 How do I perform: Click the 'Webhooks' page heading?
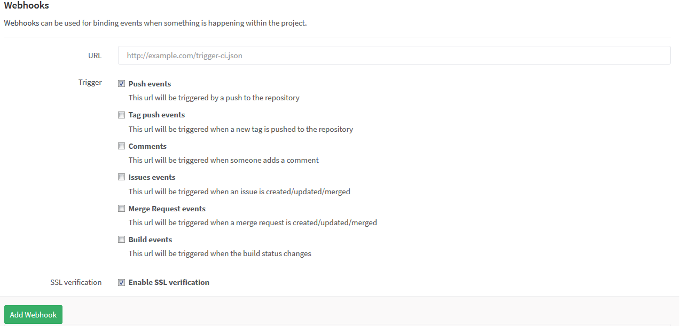click(27, 6)
